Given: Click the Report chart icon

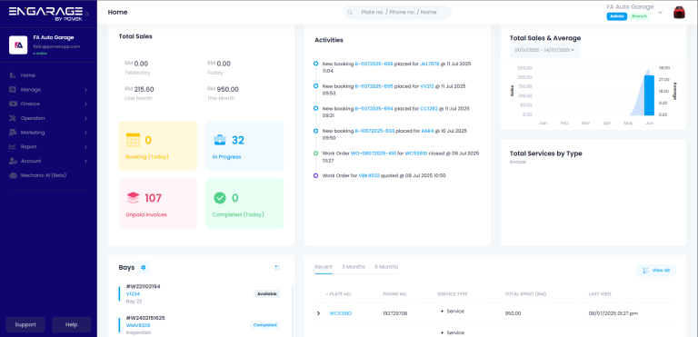Looking at the screenshot, I should (x=13, y=146).
